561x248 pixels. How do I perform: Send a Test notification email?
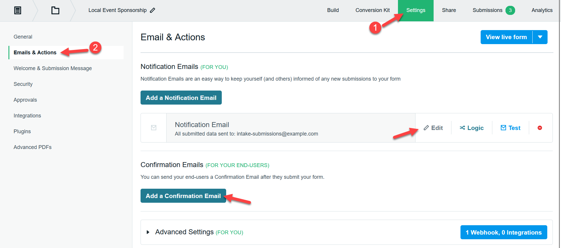[510, 128]
